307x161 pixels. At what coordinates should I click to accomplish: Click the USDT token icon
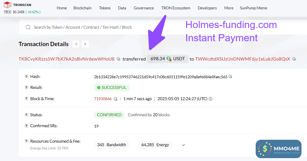tap(169, 59)
